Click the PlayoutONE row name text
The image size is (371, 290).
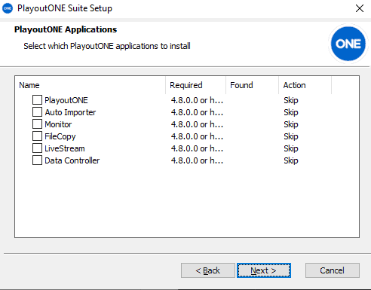pyautogui.click(x=66, y=100)
